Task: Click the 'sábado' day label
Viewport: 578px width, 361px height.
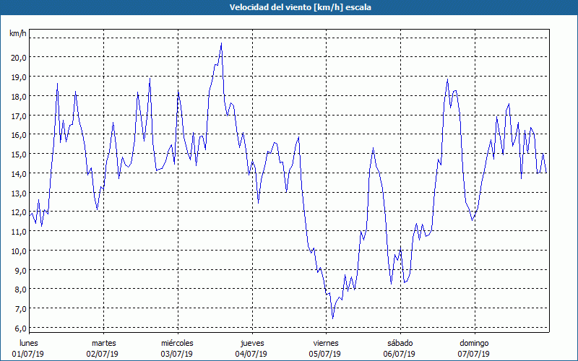Action: pos(400,343)
